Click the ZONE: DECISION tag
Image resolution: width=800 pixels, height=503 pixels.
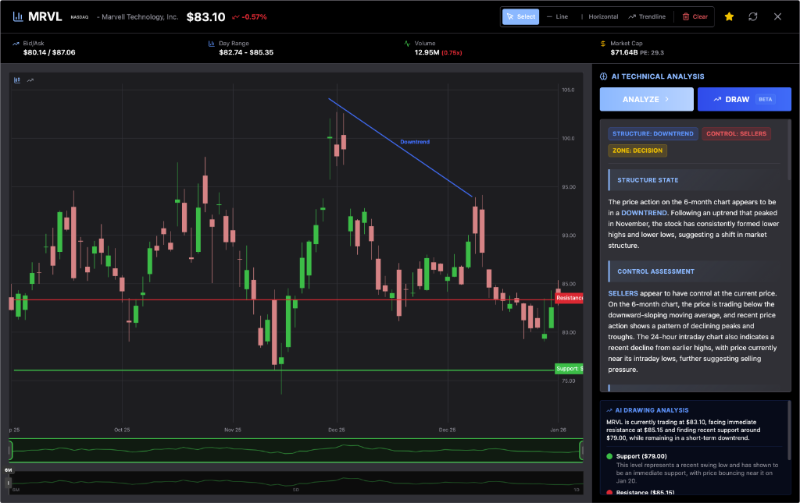click(x=637, y=151)
